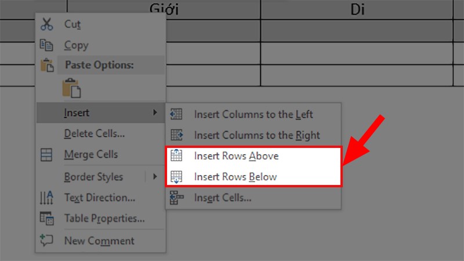Click the Paste clipboard option icon
Image resolution: width=464 pixels, height=261 pixels.
click(72, 88)
